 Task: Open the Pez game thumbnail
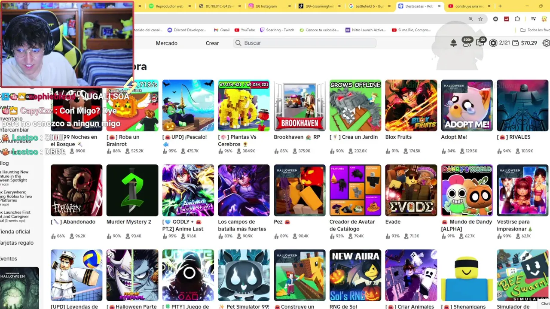(x=299, y=191)
